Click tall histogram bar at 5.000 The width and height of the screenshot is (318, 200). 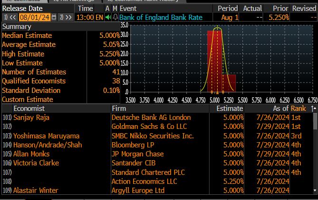(x=214, y=62)
